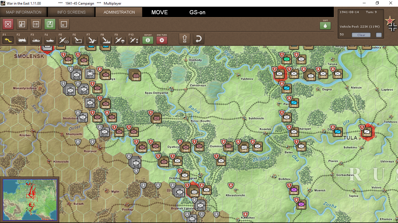This screenshot has width=398, height=223.
Task: Select the HQ unit labeled 6=13
Action: (156, 118)
